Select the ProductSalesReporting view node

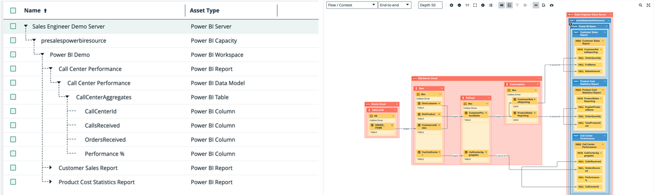(x=525, y=114)
